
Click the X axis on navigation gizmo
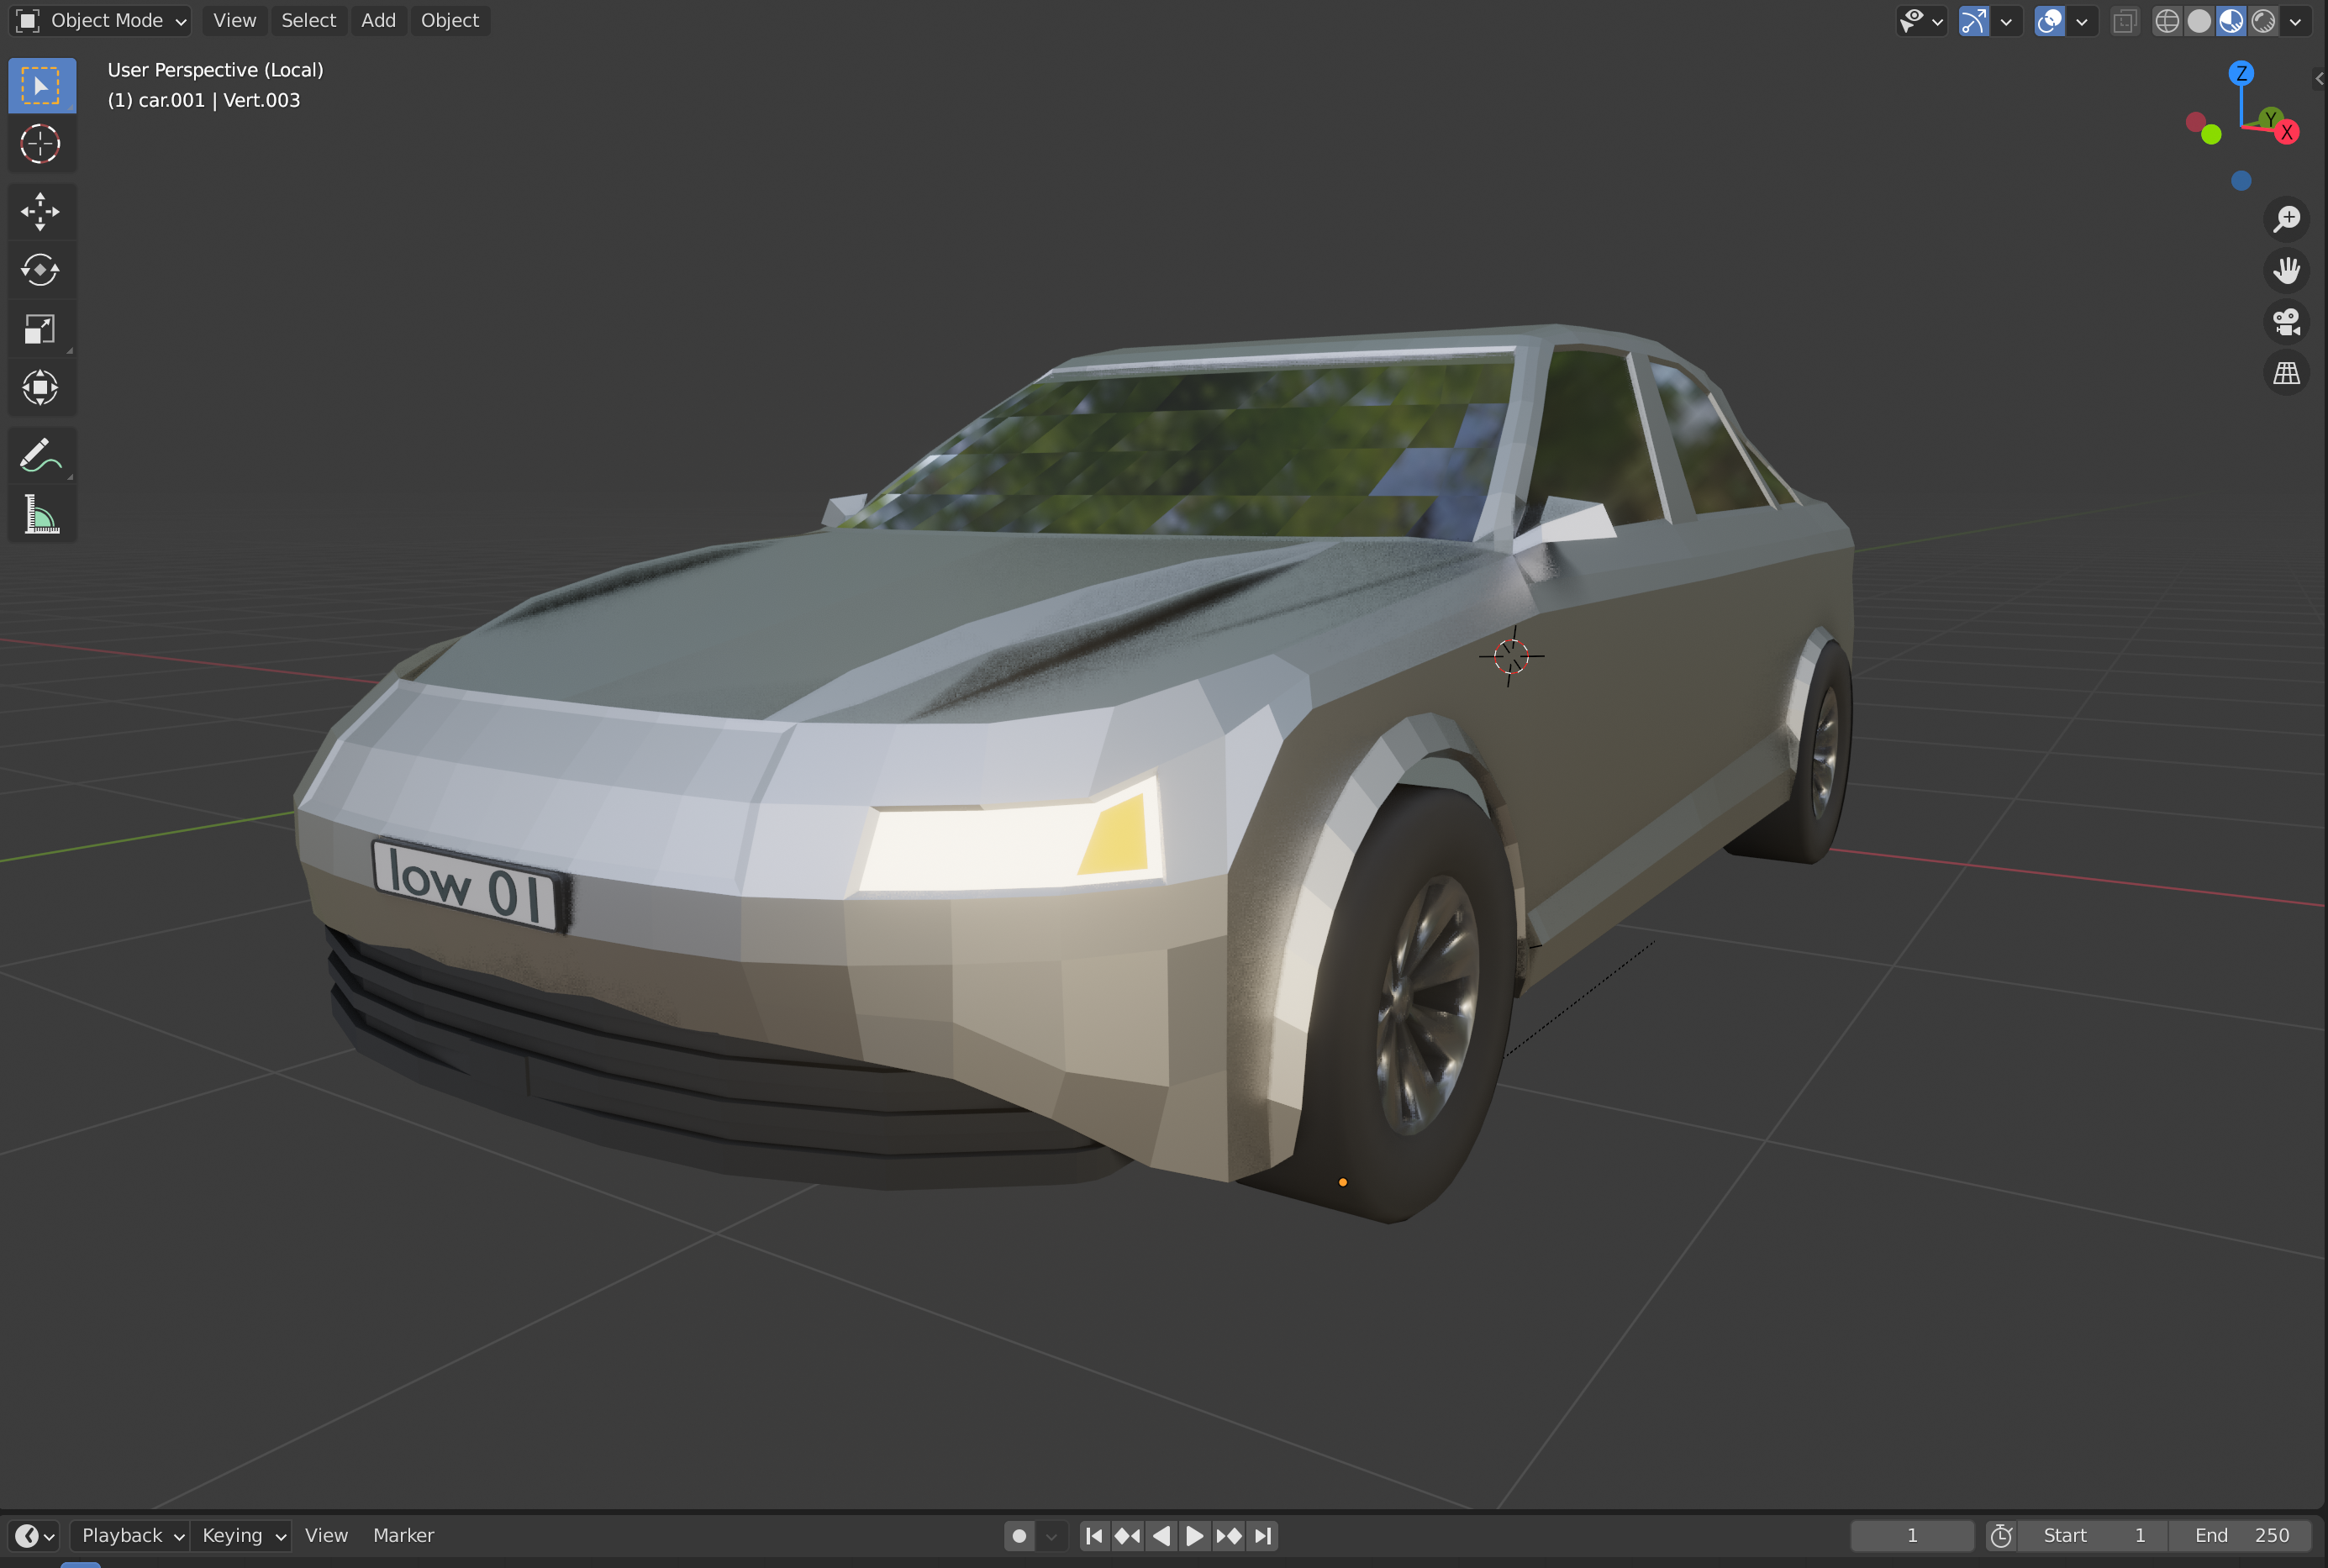coord(2287,132)
